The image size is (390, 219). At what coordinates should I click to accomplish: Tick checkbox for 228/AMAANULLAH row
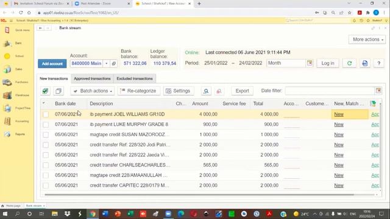point(46,175)
